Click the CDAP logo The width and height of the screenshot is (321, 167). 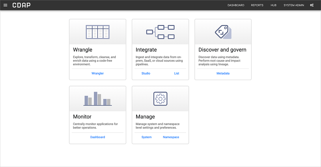click(21, 5)
